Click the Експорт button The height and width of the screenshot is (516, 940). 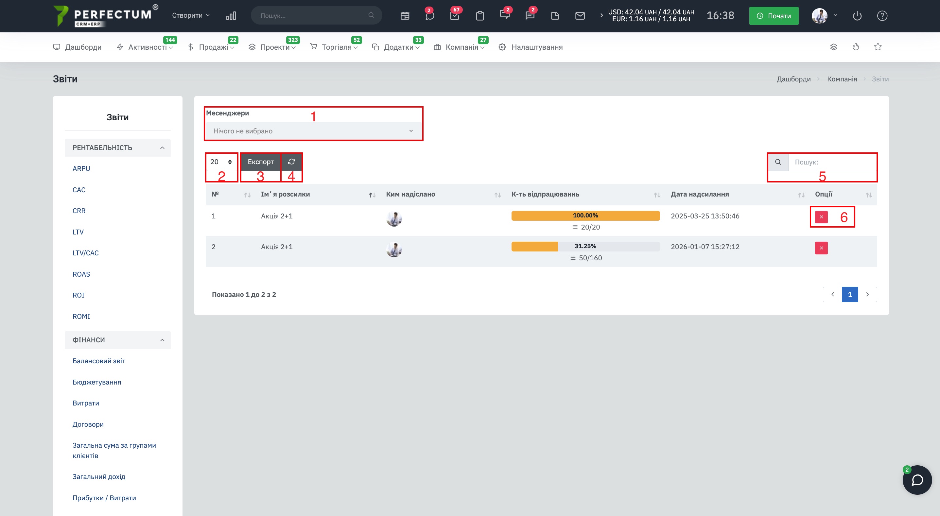(x=261, y=162)
